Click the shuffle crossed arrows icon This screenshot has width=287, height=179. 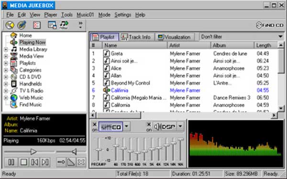pos(81,162)
